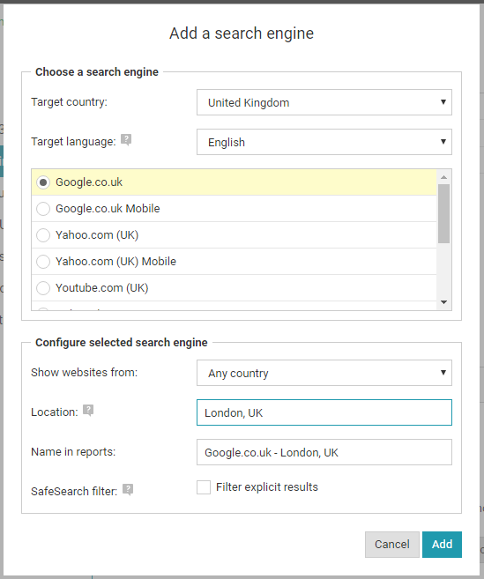This screenshot has width=484, height=579.
Task: Click the Location input field
Action: click(x=324, y=412)
